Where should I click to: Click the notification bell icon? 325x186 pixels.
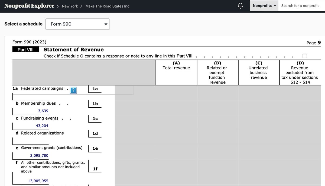click(240, 6)
